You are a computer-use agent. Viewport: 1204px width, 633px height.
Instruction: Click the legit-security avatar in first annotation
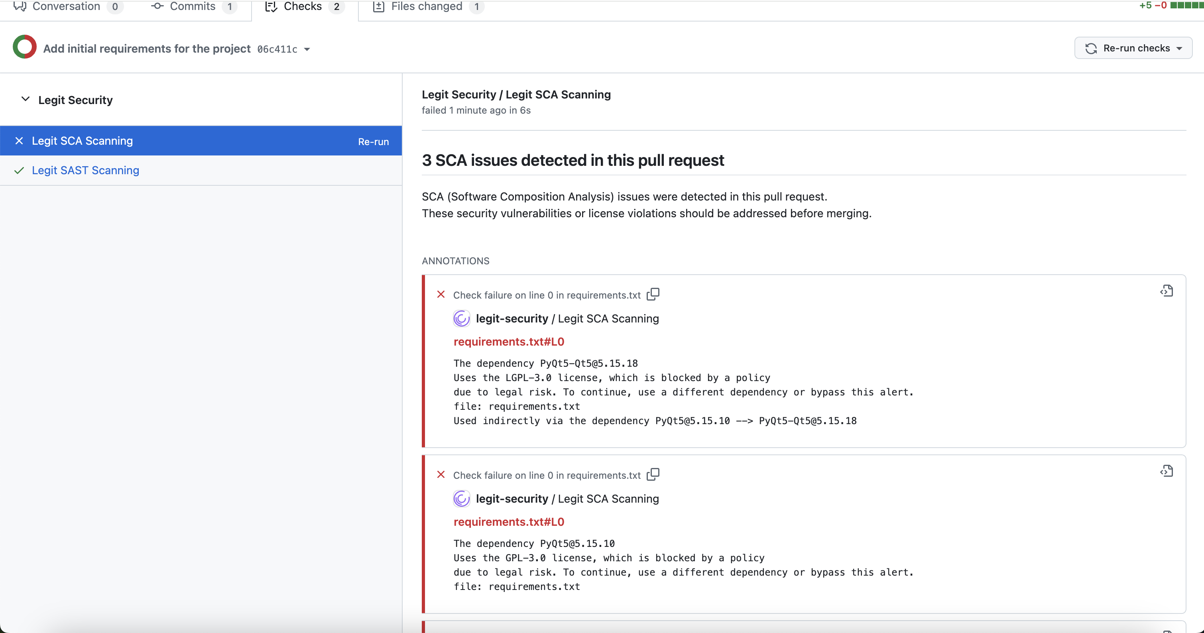point(461,318)
